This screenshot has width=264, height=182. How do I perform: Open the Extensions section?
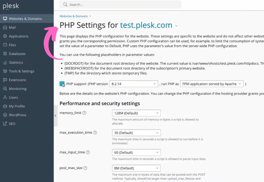[27, 80]
